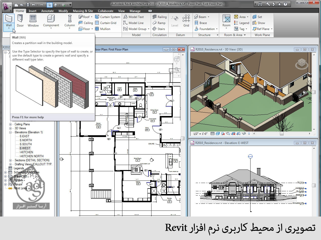Click the binoculars search icon in title bar
This screenshot has height=240, width=321.
click(260, 4)
